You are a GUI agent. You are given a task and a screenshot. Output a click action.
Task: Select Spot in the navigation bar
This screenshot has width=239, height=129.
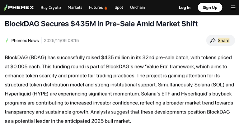(x=119, y=7)
